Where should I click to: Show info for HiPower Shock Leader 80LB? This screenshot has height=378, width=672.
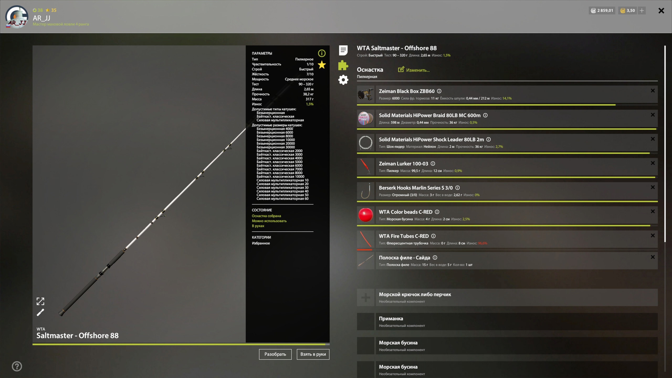pos(489,139)
